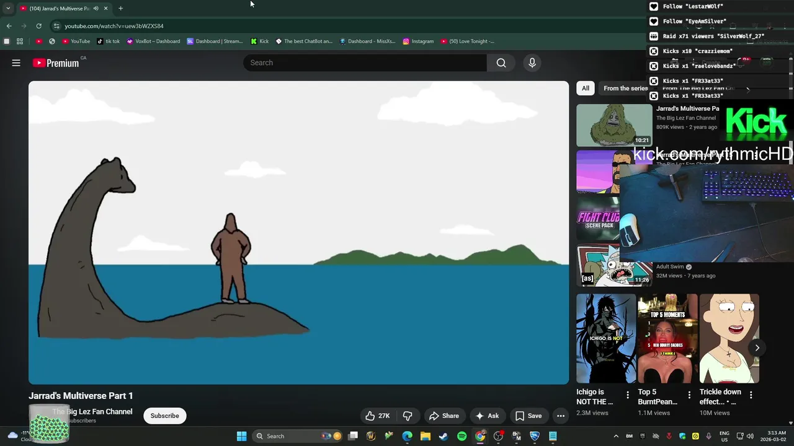The height and width of the screenshot is (446, 794).
Task: Select the From the series chip
Action: [625, 89]
